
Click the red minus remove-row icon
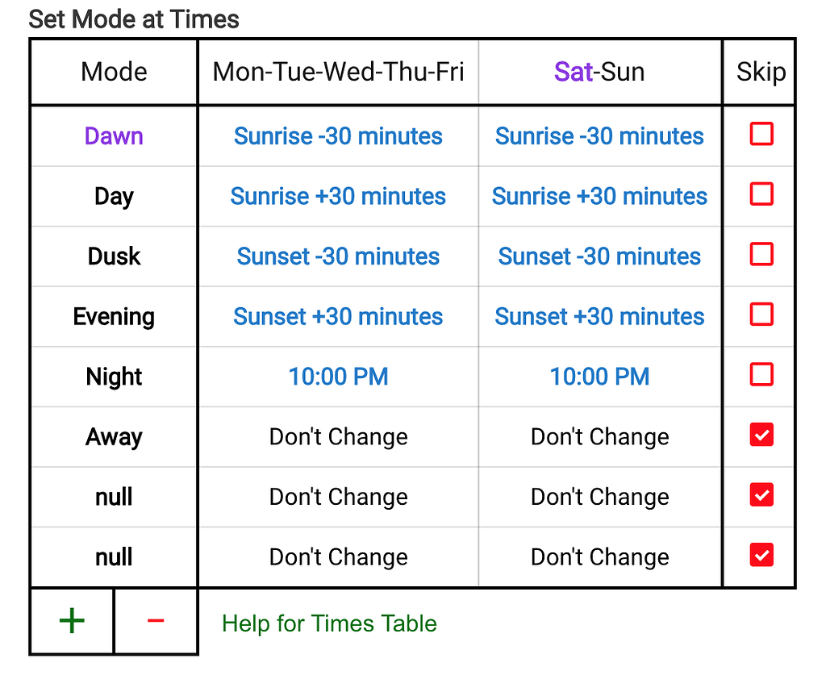coord(156,621)
